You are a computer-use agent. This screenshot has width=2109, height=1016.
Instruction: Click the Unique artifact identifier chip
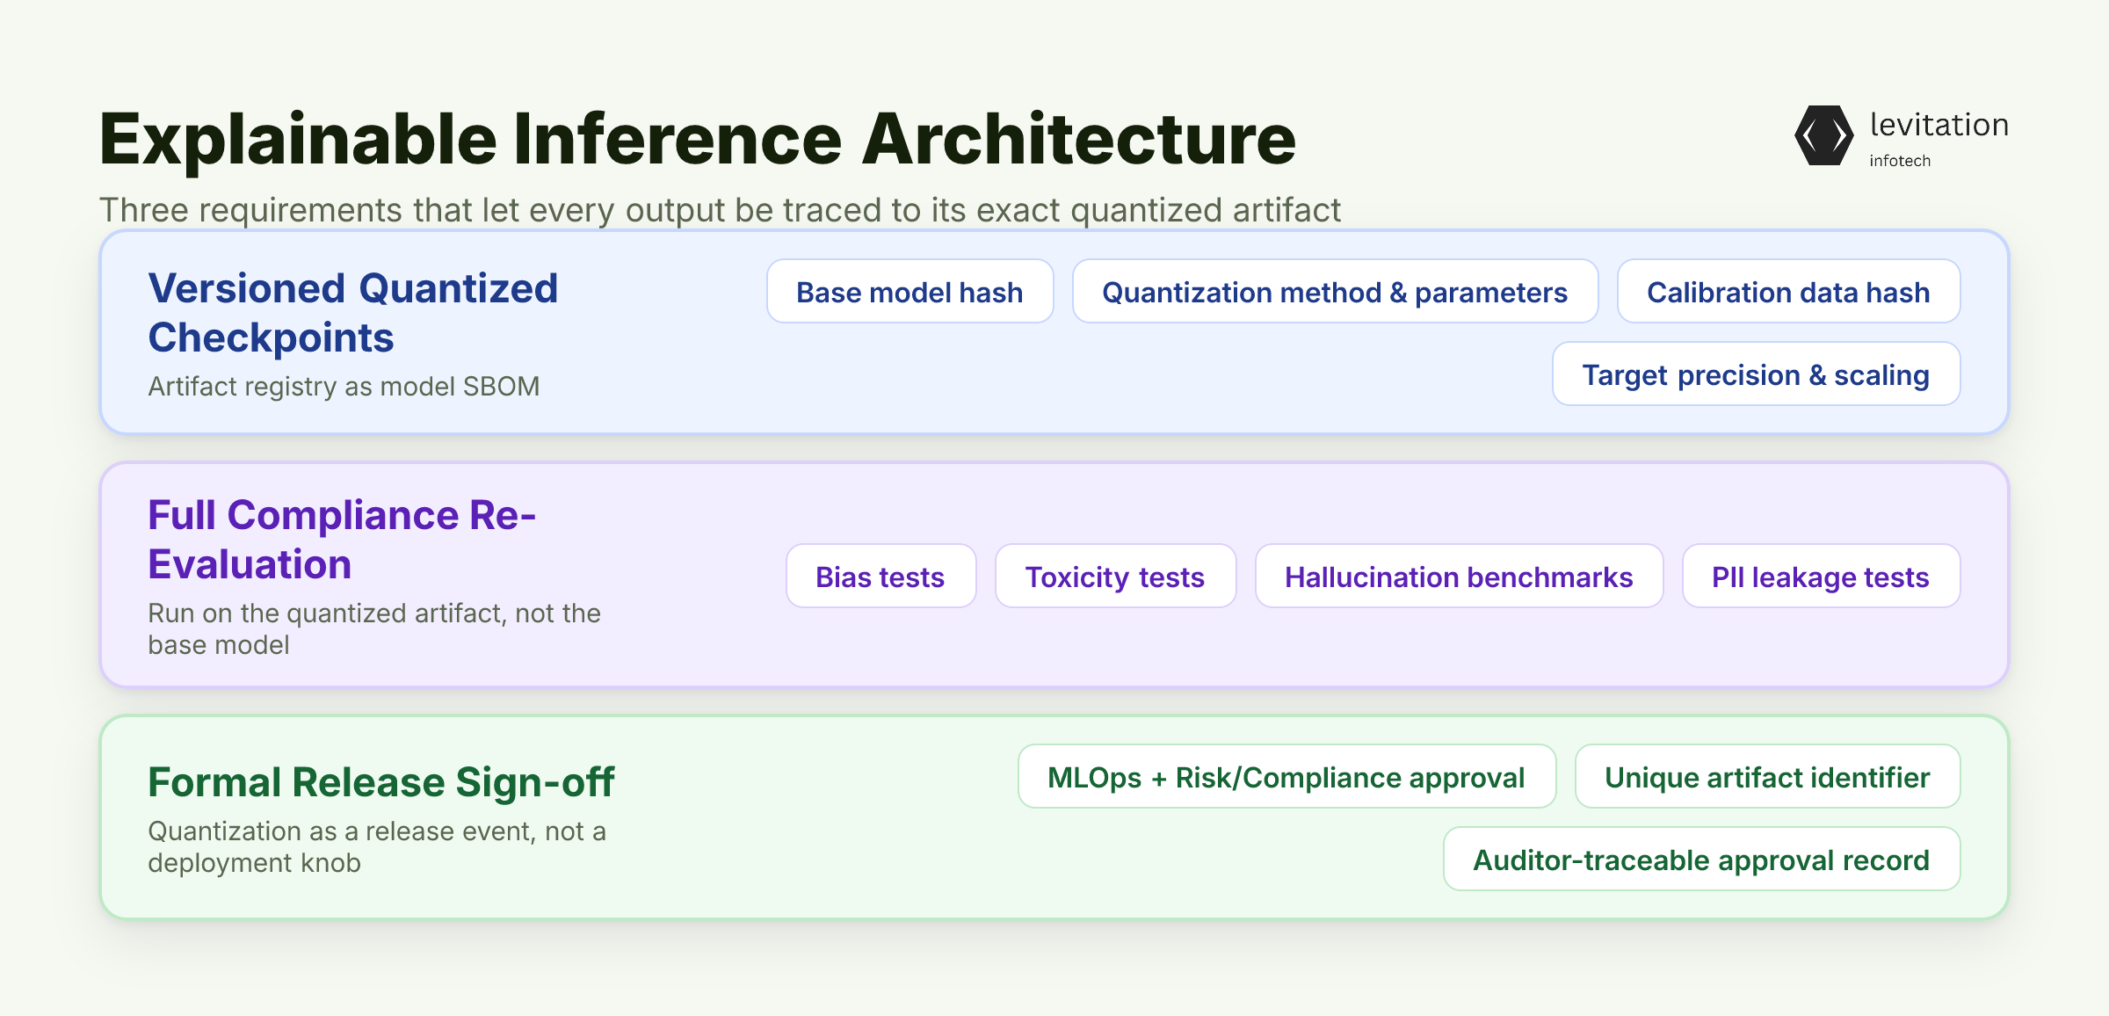click(x=1767, y=776)
